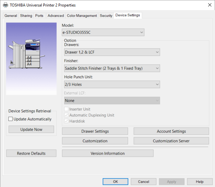The image size is (215, 187).
Task: Expand the Drawers dropdown list
Action: click(x=112, y=52)
